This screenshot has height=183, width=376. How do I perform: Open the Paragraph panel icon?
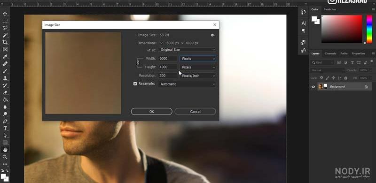coord(304,31)
